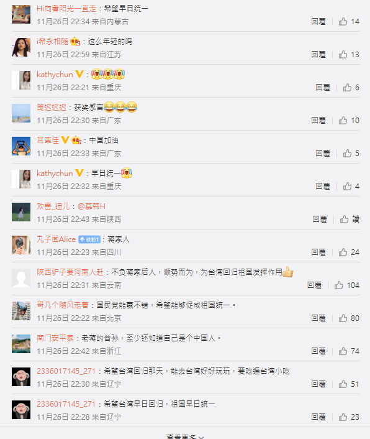Image resolution: width=370 pixels, height=439 pixels.
Task: Like 哥几个随风走着's comment about 国民党
Action: pos(349,318)
